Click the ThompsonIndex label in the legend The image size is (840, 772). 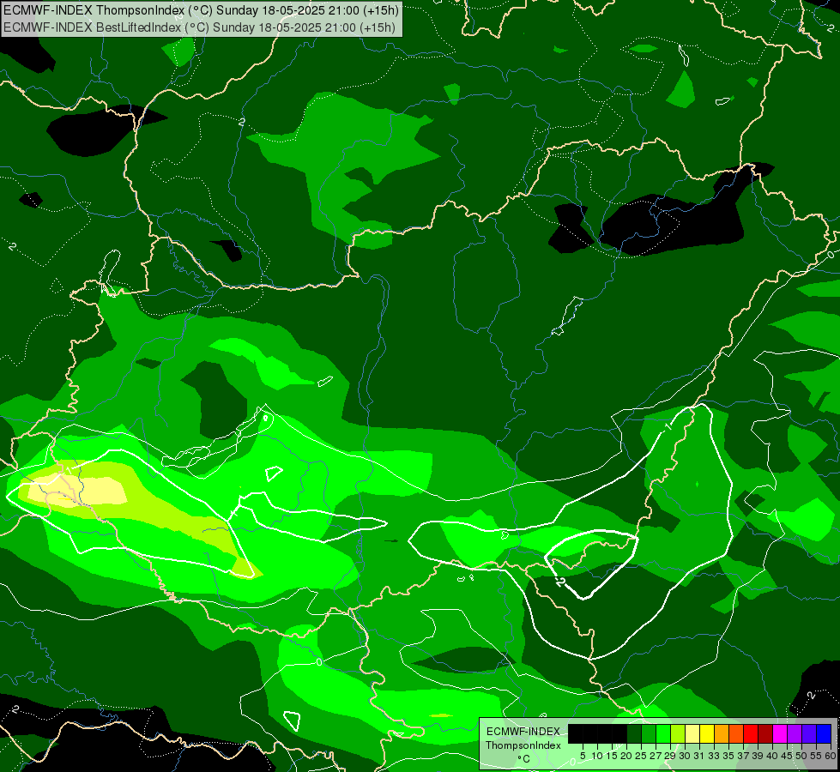pos(523,745)
